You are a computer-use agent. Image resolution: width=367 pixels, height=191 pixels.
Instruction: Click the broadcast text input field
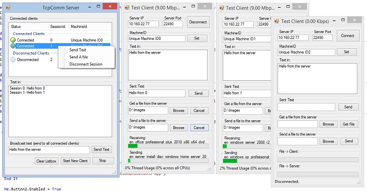(49, 150)
